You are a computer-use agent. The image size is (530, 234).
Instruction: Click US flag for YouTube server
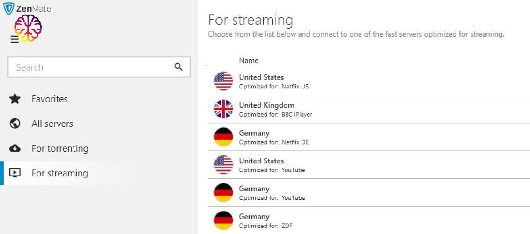point(223,164)
